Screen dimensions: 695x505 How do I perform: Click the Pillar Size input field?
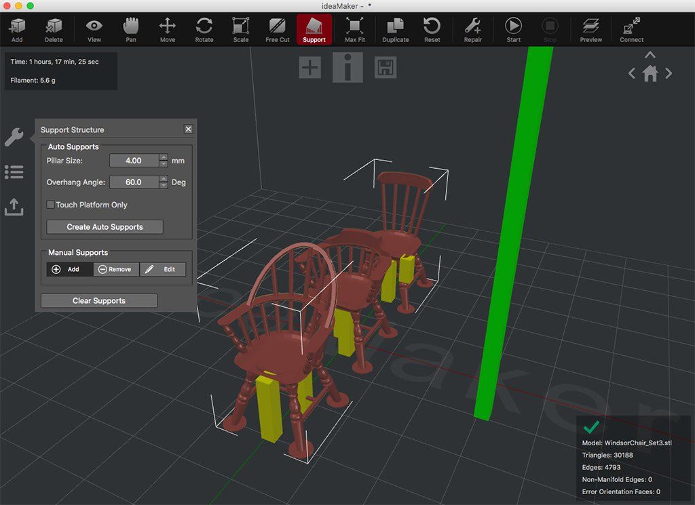[134, 161]
